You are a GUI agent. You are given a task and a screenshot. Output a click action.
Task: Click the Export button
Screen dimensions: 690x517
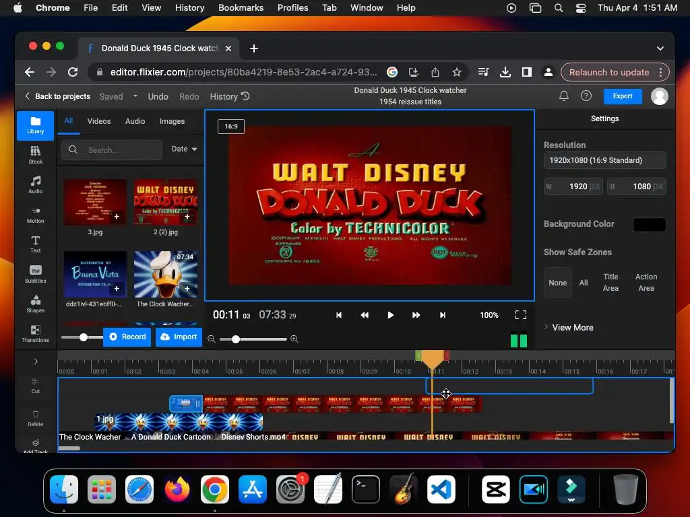pyautogui.click(x=622, y=96)
